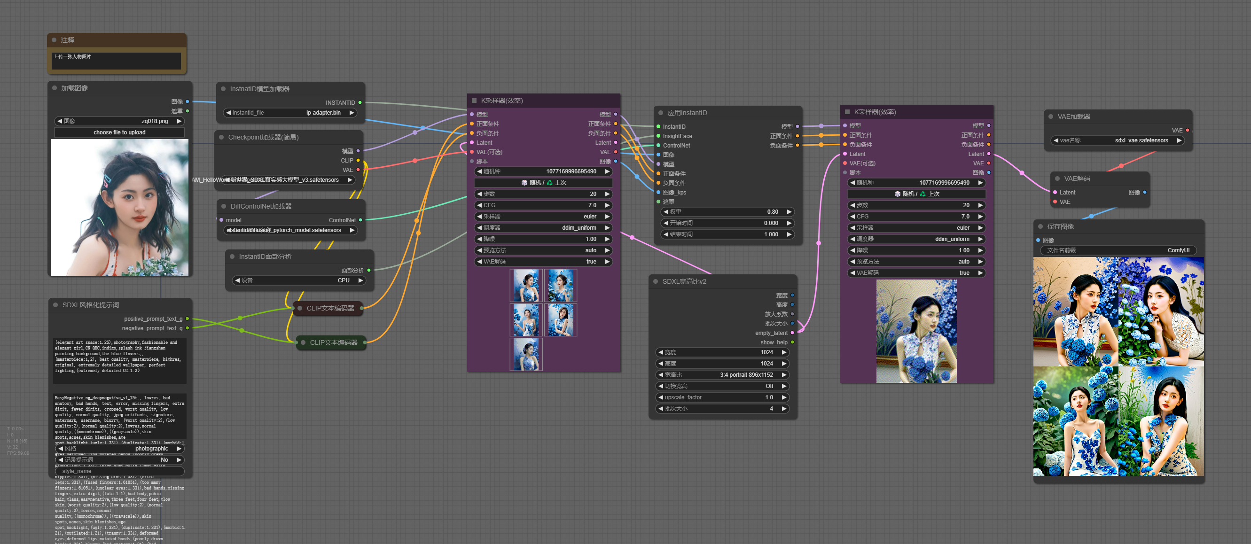Click the ControlNet output port of DiffControlNet加载器
The width and height of the screenshot is (1251, 544).
(x=360, y=220)
